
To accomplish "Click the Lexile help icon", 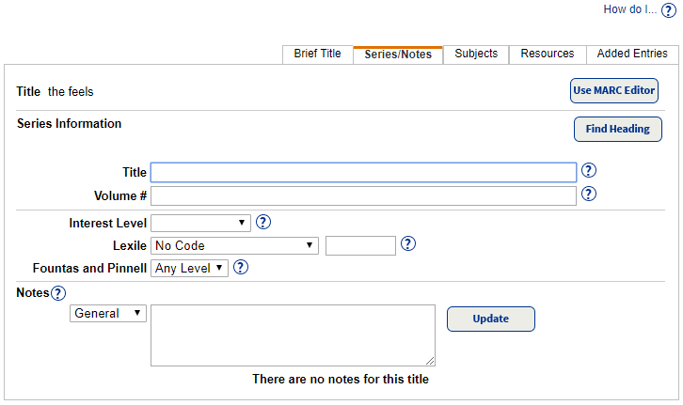I will pos(408,244).
